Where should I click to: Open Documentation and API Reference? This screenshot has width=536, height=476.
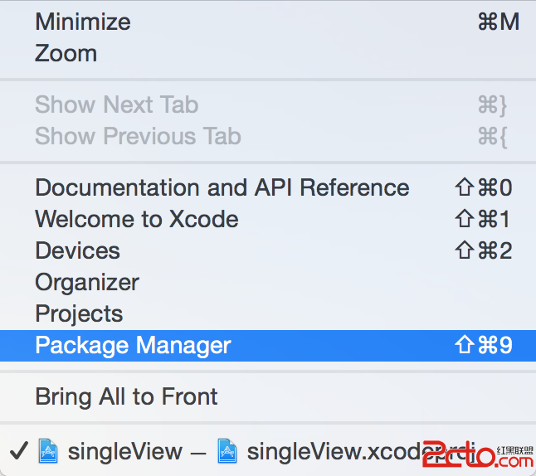222,187
